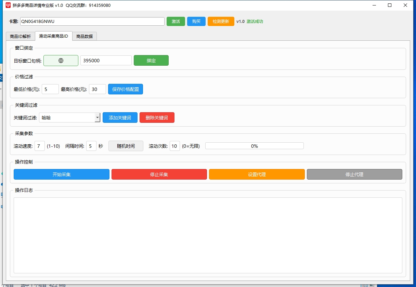Click the 激活成功 status text
416x287 pixels.
255,22
